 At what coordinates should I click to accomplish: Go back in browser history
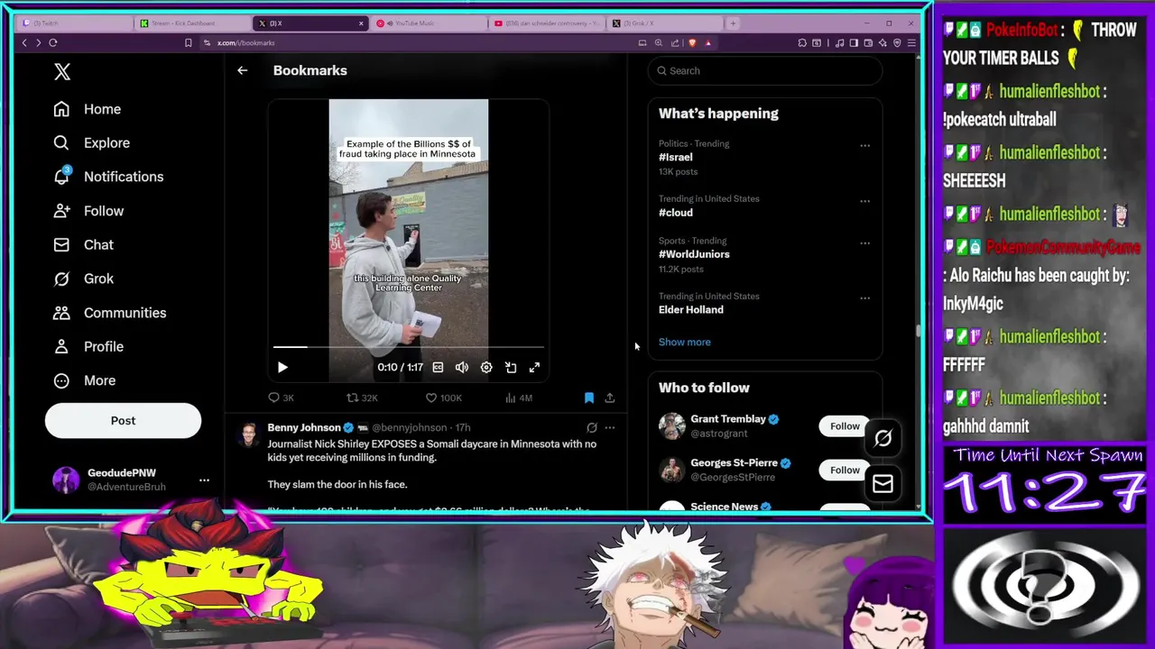pyautogui.click(x=24, y=42)
